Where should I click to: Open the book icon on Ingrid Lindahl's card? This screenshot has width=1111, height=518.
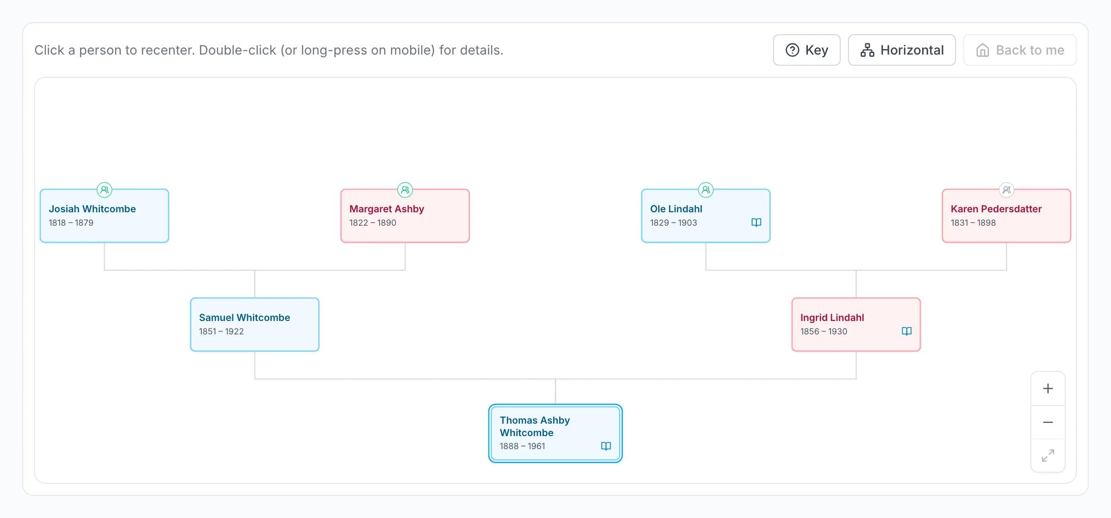tap(907, 331)
